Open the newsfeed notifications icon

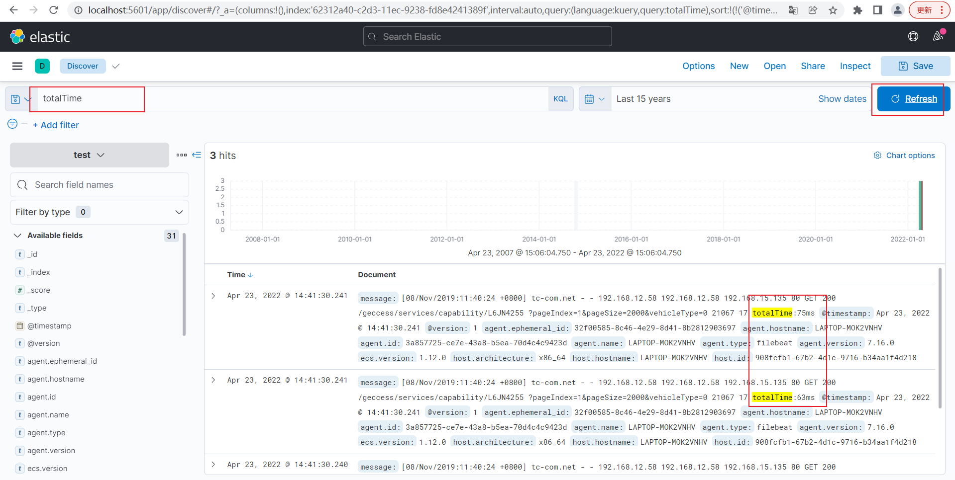tap(938, 36)
